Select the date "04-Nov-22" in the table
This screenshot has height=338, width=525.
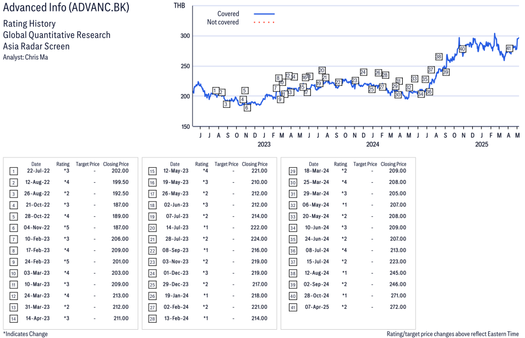coord(36,227)
